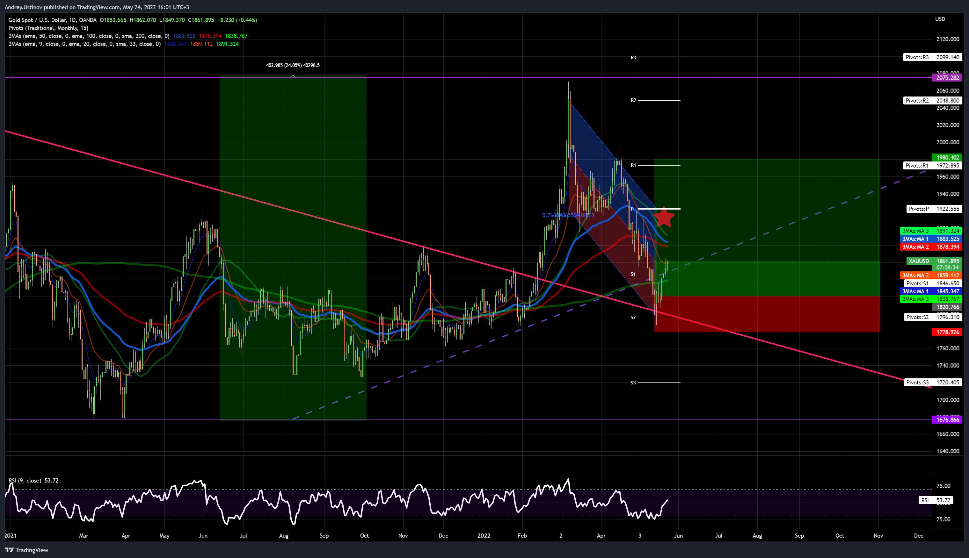Click the R3 pivot line label on the chart

point(633,58)
